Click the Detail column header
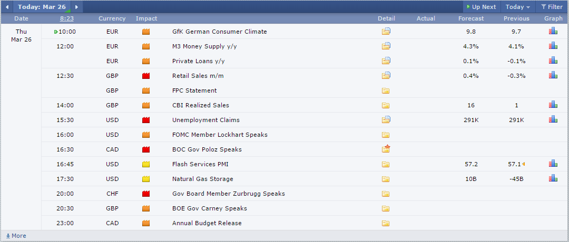 pyautogui.click(x=386, y=18)
